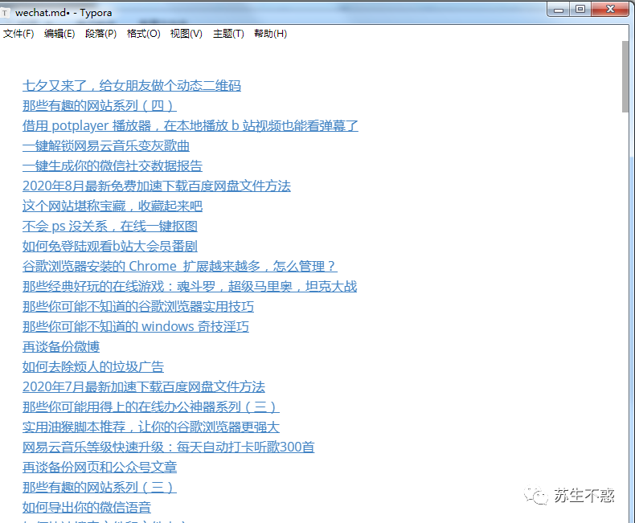Open link 网易云音乐等级快速升级
635x523 pixels.
click(169, 447)
